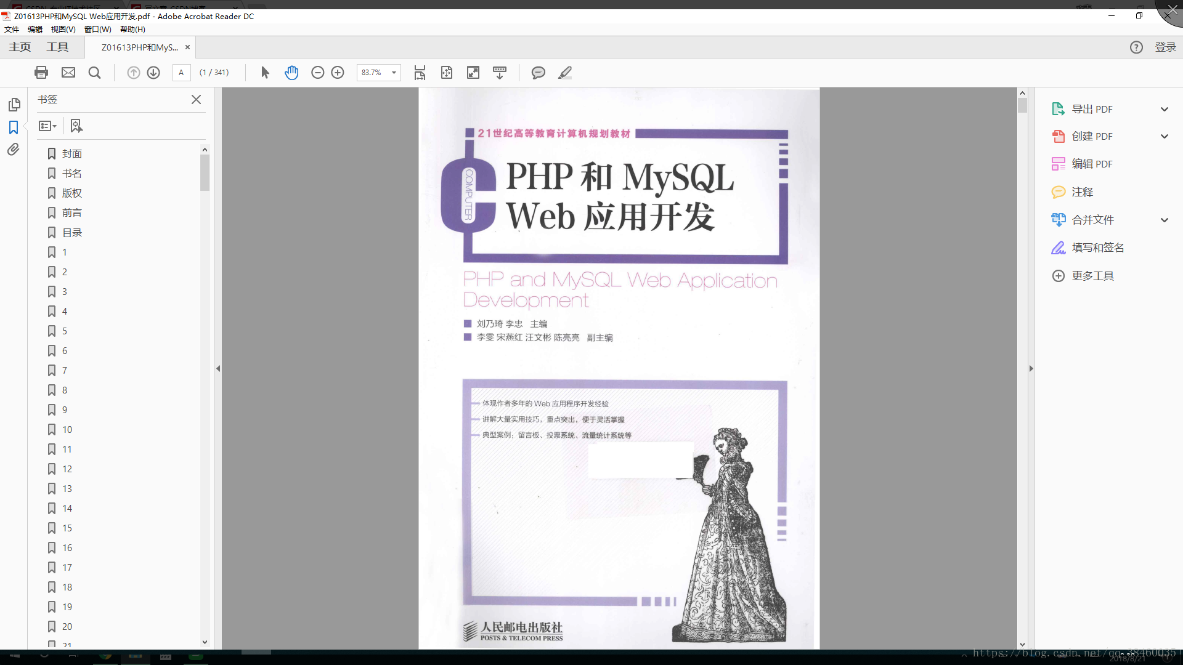This screenshot has height=665, width=1183.
Task: Collapse the left navigation pane arrow
Action: (x=218, y=368)
